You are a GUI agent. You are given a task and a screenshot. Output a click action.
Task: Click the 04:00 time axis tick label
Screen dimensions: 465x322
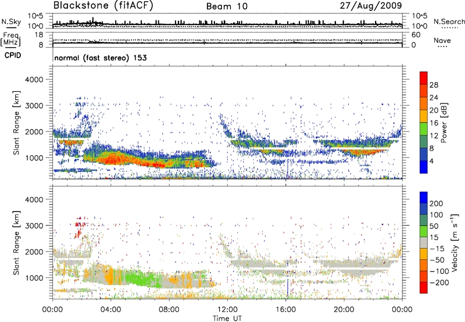110,310
